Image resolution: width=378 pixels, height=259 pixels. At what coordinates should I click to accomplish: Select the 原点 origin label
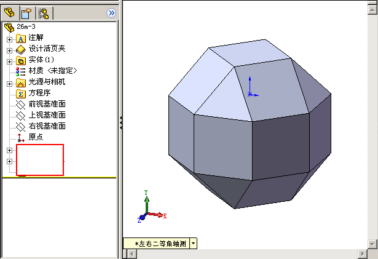click(36, 137)
